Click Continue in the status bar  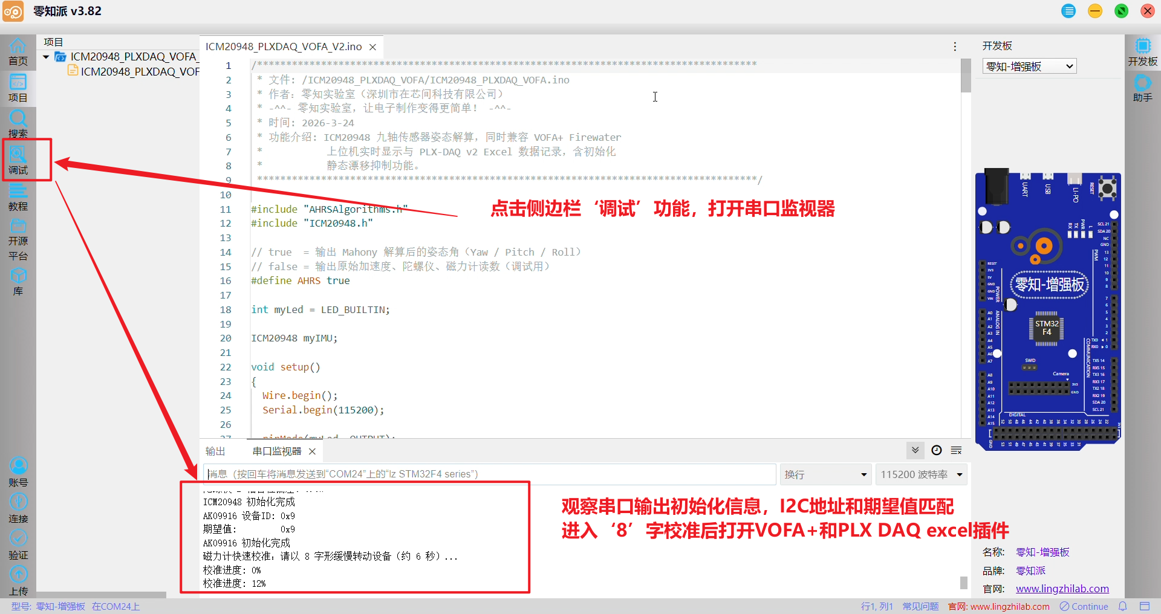pyautogui.click(x=1084, y=606)
